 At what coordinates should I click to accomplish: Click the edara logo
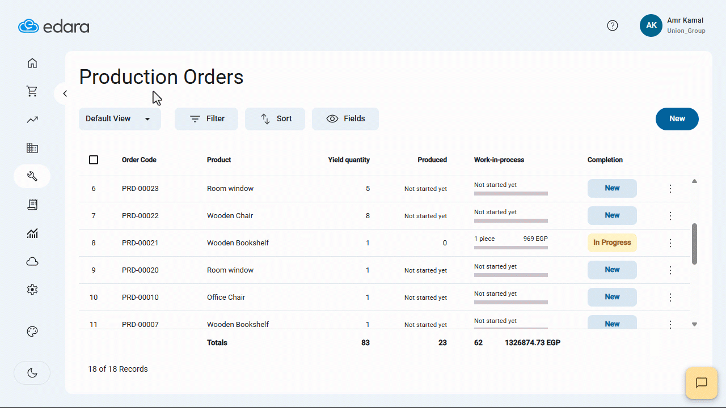[x=54, y=26]
